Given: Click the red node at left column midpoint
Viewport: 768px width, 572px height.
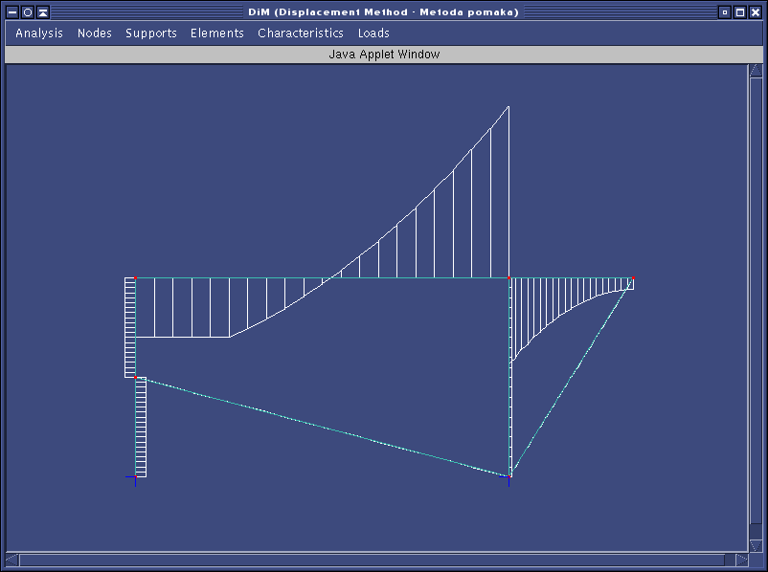Looking at the screenshot, I should click(x=136, y=377).
